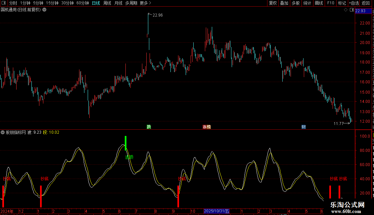Click the green 逃顶 signal bar
This screenshot has height=215, width=374.
pos(125,143)
